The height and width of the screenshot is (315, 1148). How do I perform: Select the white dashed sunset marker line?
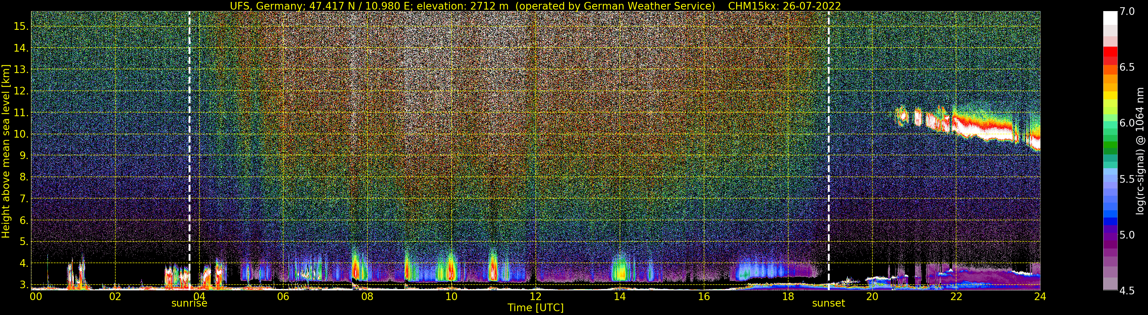tap(829, 151)
